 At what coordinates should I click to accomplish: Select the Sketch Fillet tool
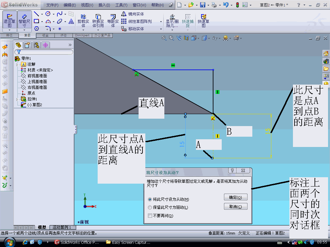point(48,29)
